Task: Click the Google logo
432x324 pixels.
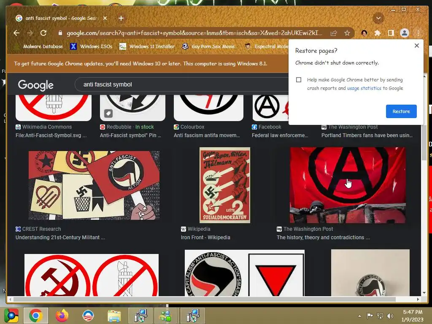Action: (x=36, y=85)
